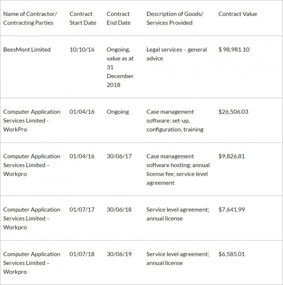Click the Contract Value column header
Image resolution: width=283 pixels, height=285 pixels.
(238, 14)
